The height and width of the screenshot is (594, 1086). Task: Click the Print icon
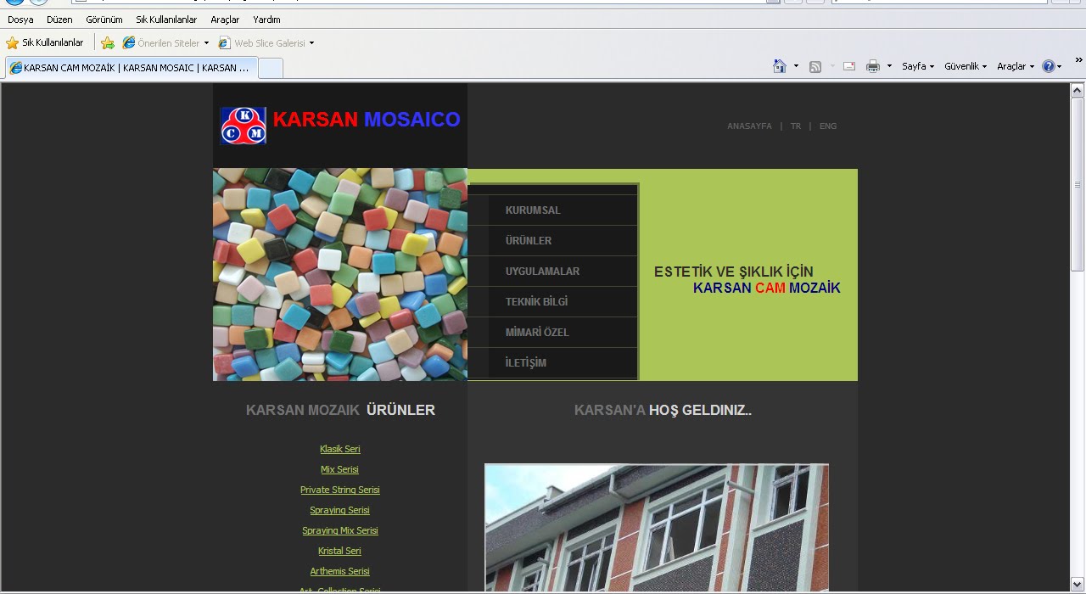(x=873, y=66)
